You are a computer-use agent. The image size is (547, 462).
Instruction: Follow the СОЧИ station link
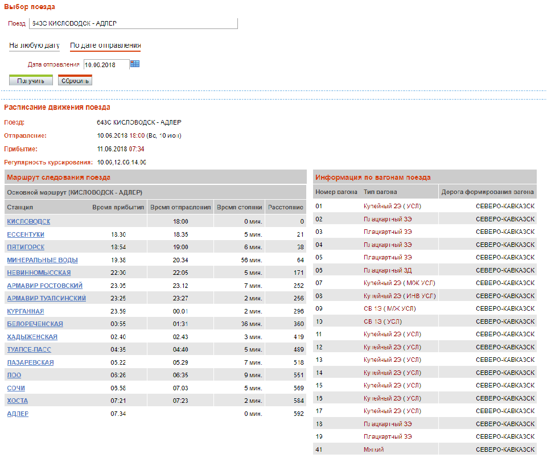coord(15,388)
